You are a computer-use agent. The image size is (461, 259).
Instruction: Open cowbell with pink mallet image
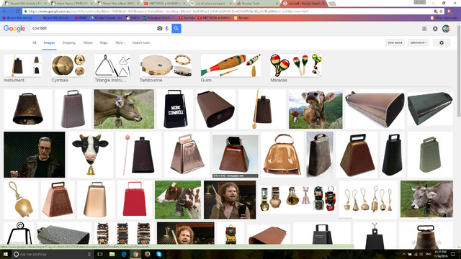pos(139,155)
